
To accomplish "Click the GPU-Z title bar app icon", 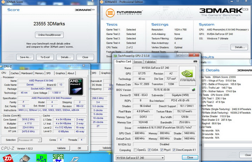I will coord(115,56).
